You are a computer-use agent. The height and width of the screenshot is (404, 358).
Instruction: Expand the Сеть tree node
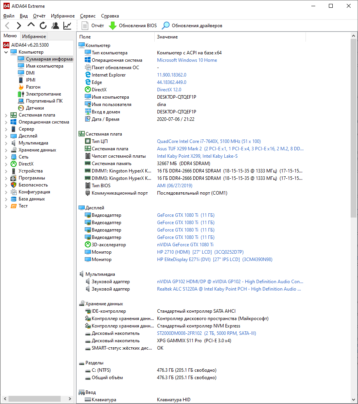[x=6, y=157]
